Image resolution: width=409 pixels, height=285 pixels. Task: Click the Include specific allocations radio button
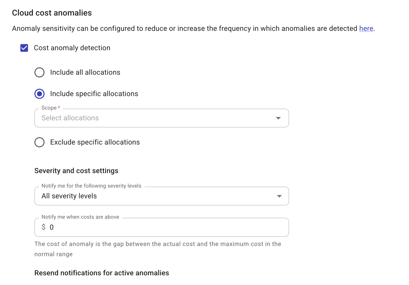click(x=39, y=94)
